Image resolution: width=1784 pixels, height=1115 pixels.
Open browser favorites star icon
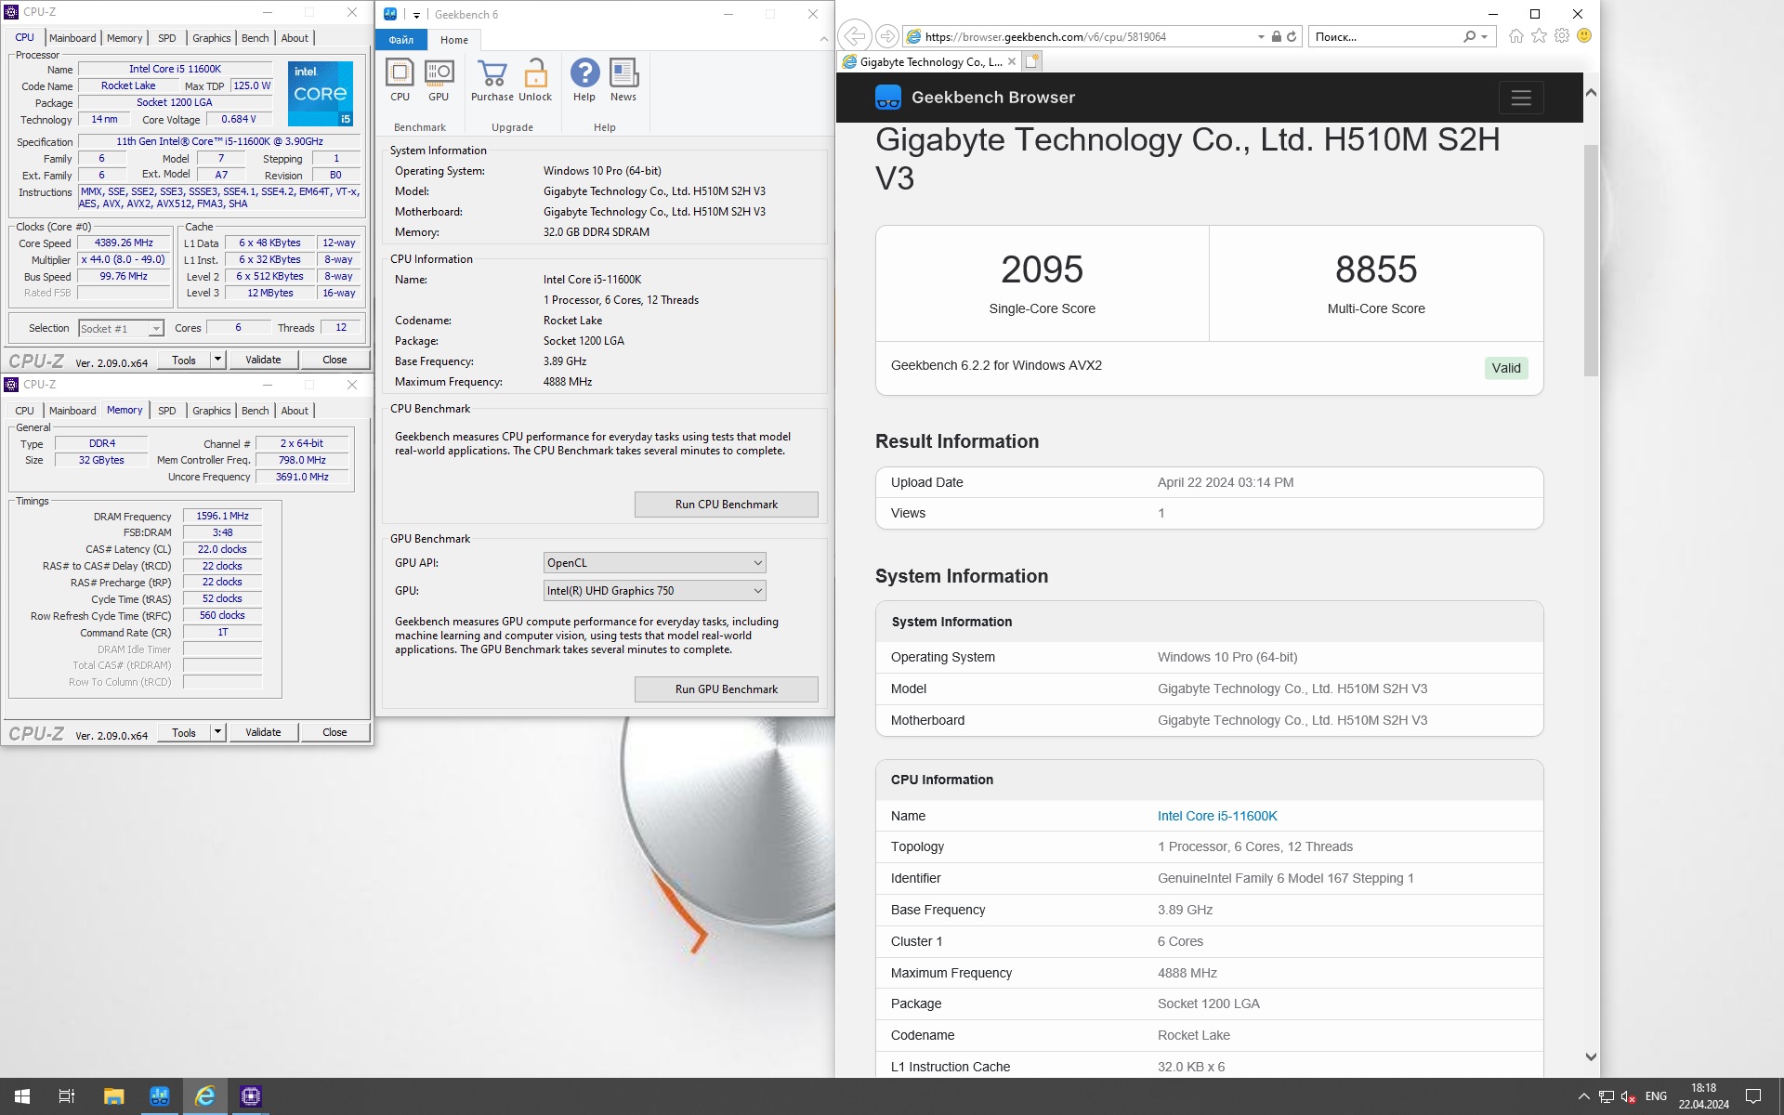tap(1540, 36)
